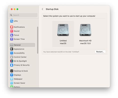The width and height of the screenshot is (118, 98).
Task: Open the Accessibility sidebar label
Action: [x=19, y=53]
